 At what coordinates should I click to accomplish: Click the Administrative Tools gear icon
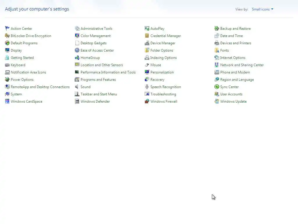pos(77,28)
